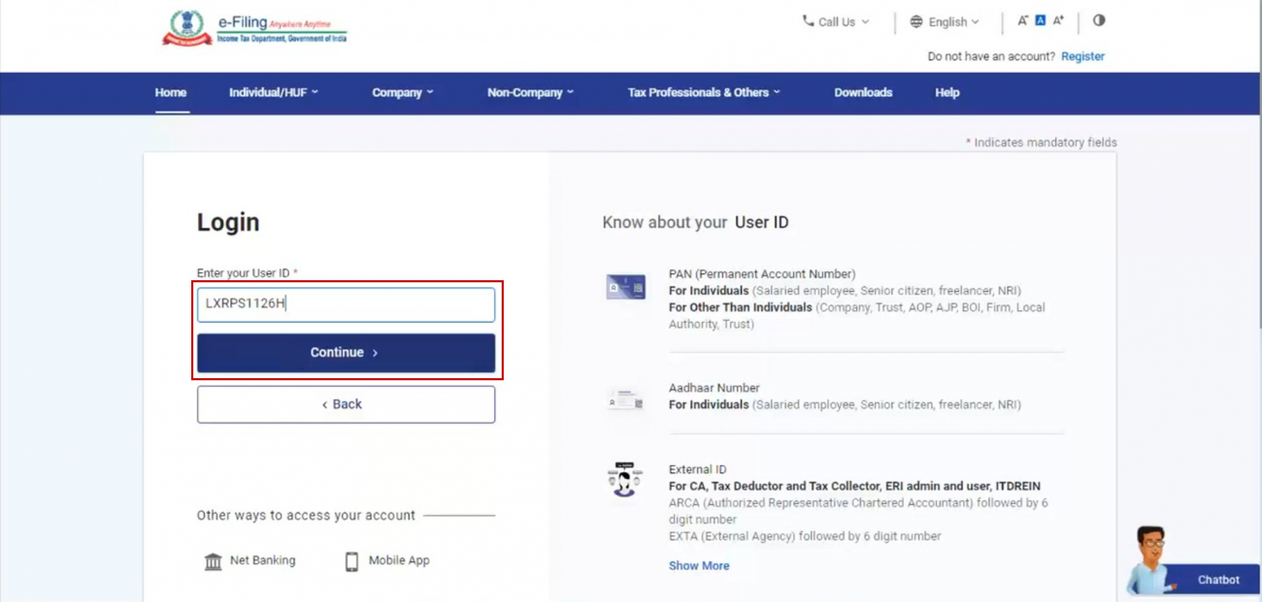Switch to the Downloads tab
This screenshot has width=1262, height=602.
tap(862, 93)
